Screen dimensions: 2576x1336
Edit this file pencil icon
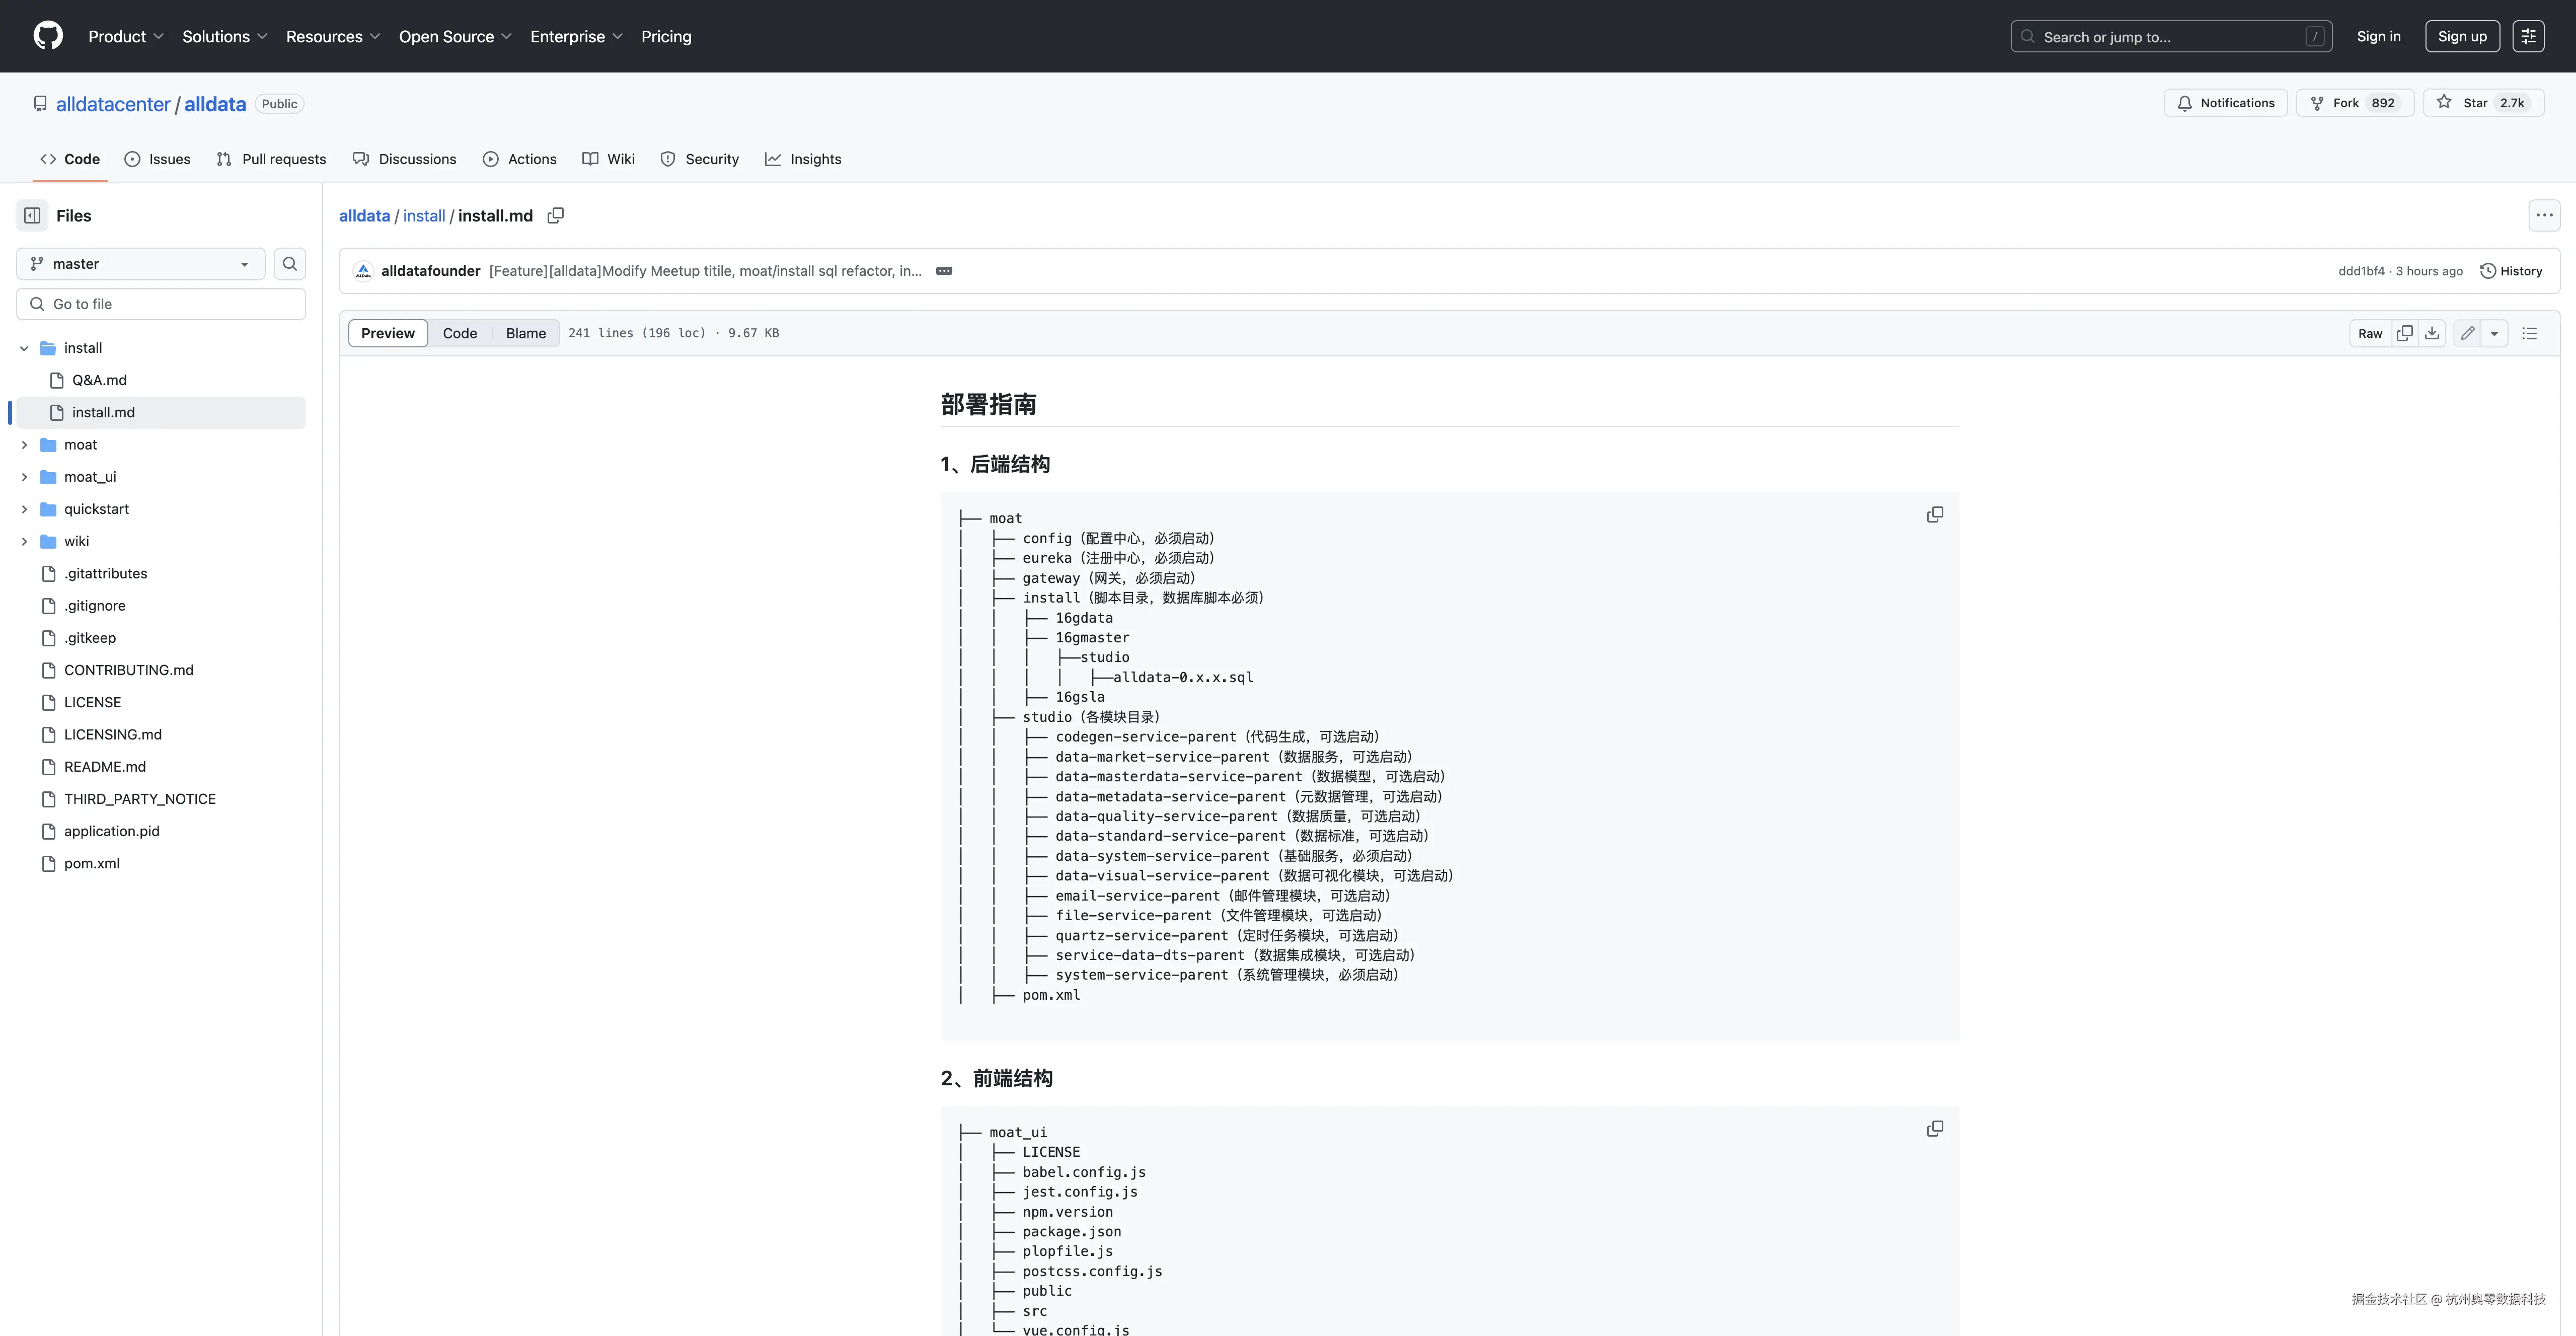coord(2468,333)
